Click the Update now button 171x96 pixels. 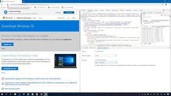(7, 45)
